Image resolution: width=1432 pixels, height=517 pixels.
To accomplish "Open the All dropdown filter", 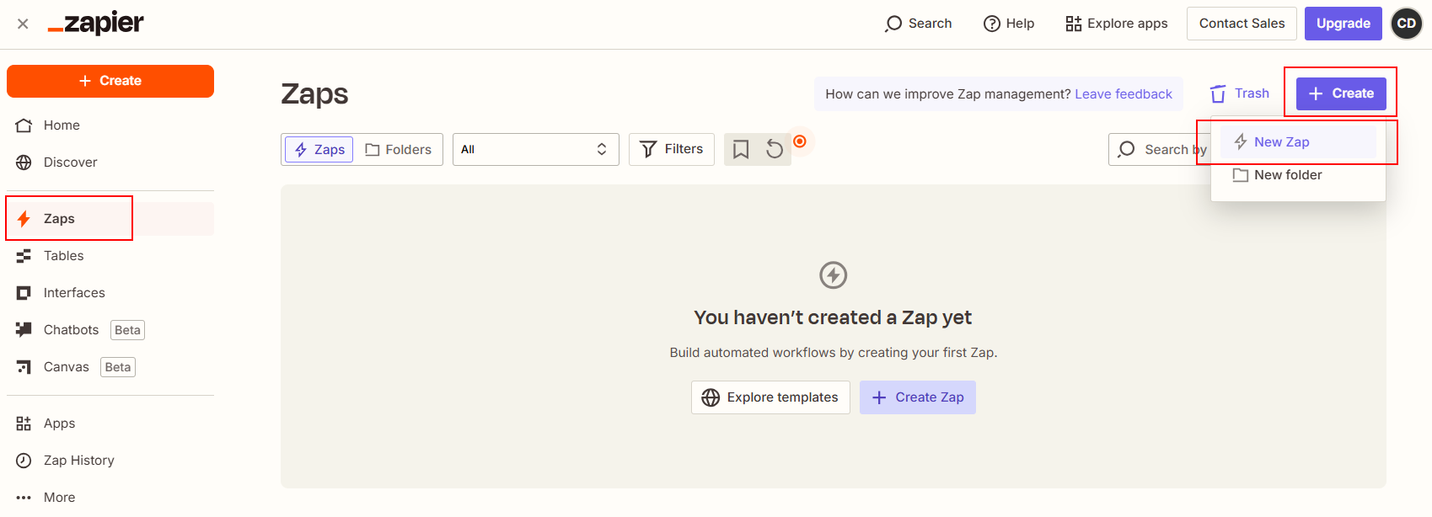I will tap(536, 150).
